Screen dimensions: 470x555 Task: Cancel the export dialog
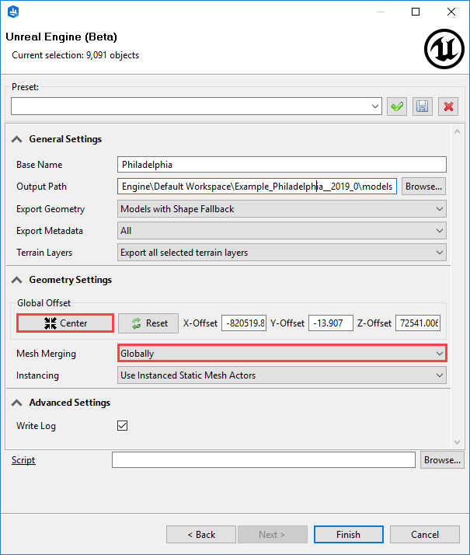(425, 535)
